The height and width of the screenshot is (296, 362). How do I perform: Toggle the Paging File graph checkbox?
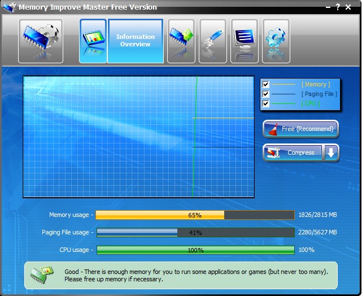[x=266, y=94]
